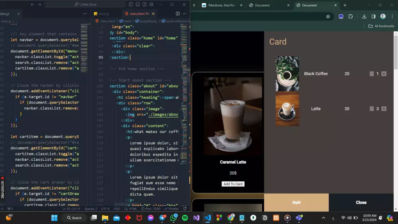Viewport: 398px width, 224px height.
Task: Open File Explorer from taskbar
Action: click(x=105, y=218)
